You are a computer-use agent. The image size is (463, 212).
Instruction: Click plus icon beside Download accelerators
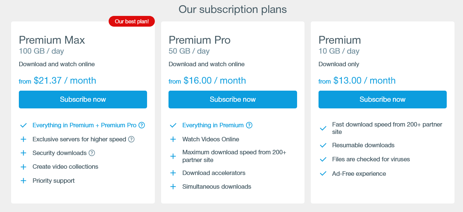173,173
